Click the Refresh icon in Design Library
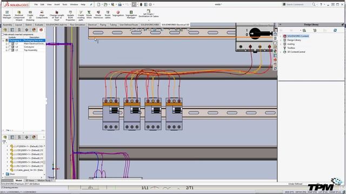This screenshot has height=194, width=346. (x=335, y=30)
